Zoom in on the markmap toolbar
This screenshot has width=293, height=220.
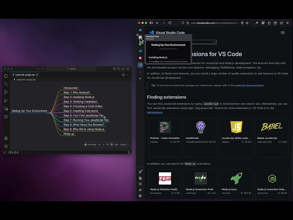[99, 144]
